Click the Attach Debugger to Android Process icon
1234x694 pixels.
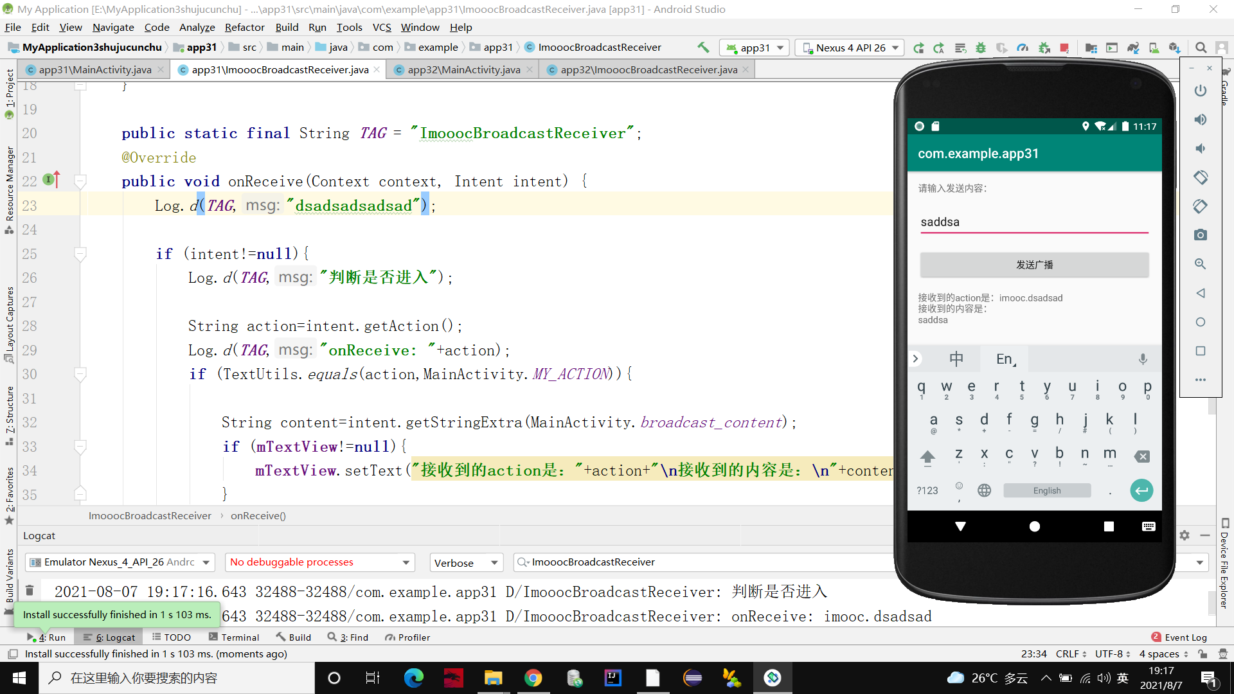pyautogui.click(x=1044, y=48)
